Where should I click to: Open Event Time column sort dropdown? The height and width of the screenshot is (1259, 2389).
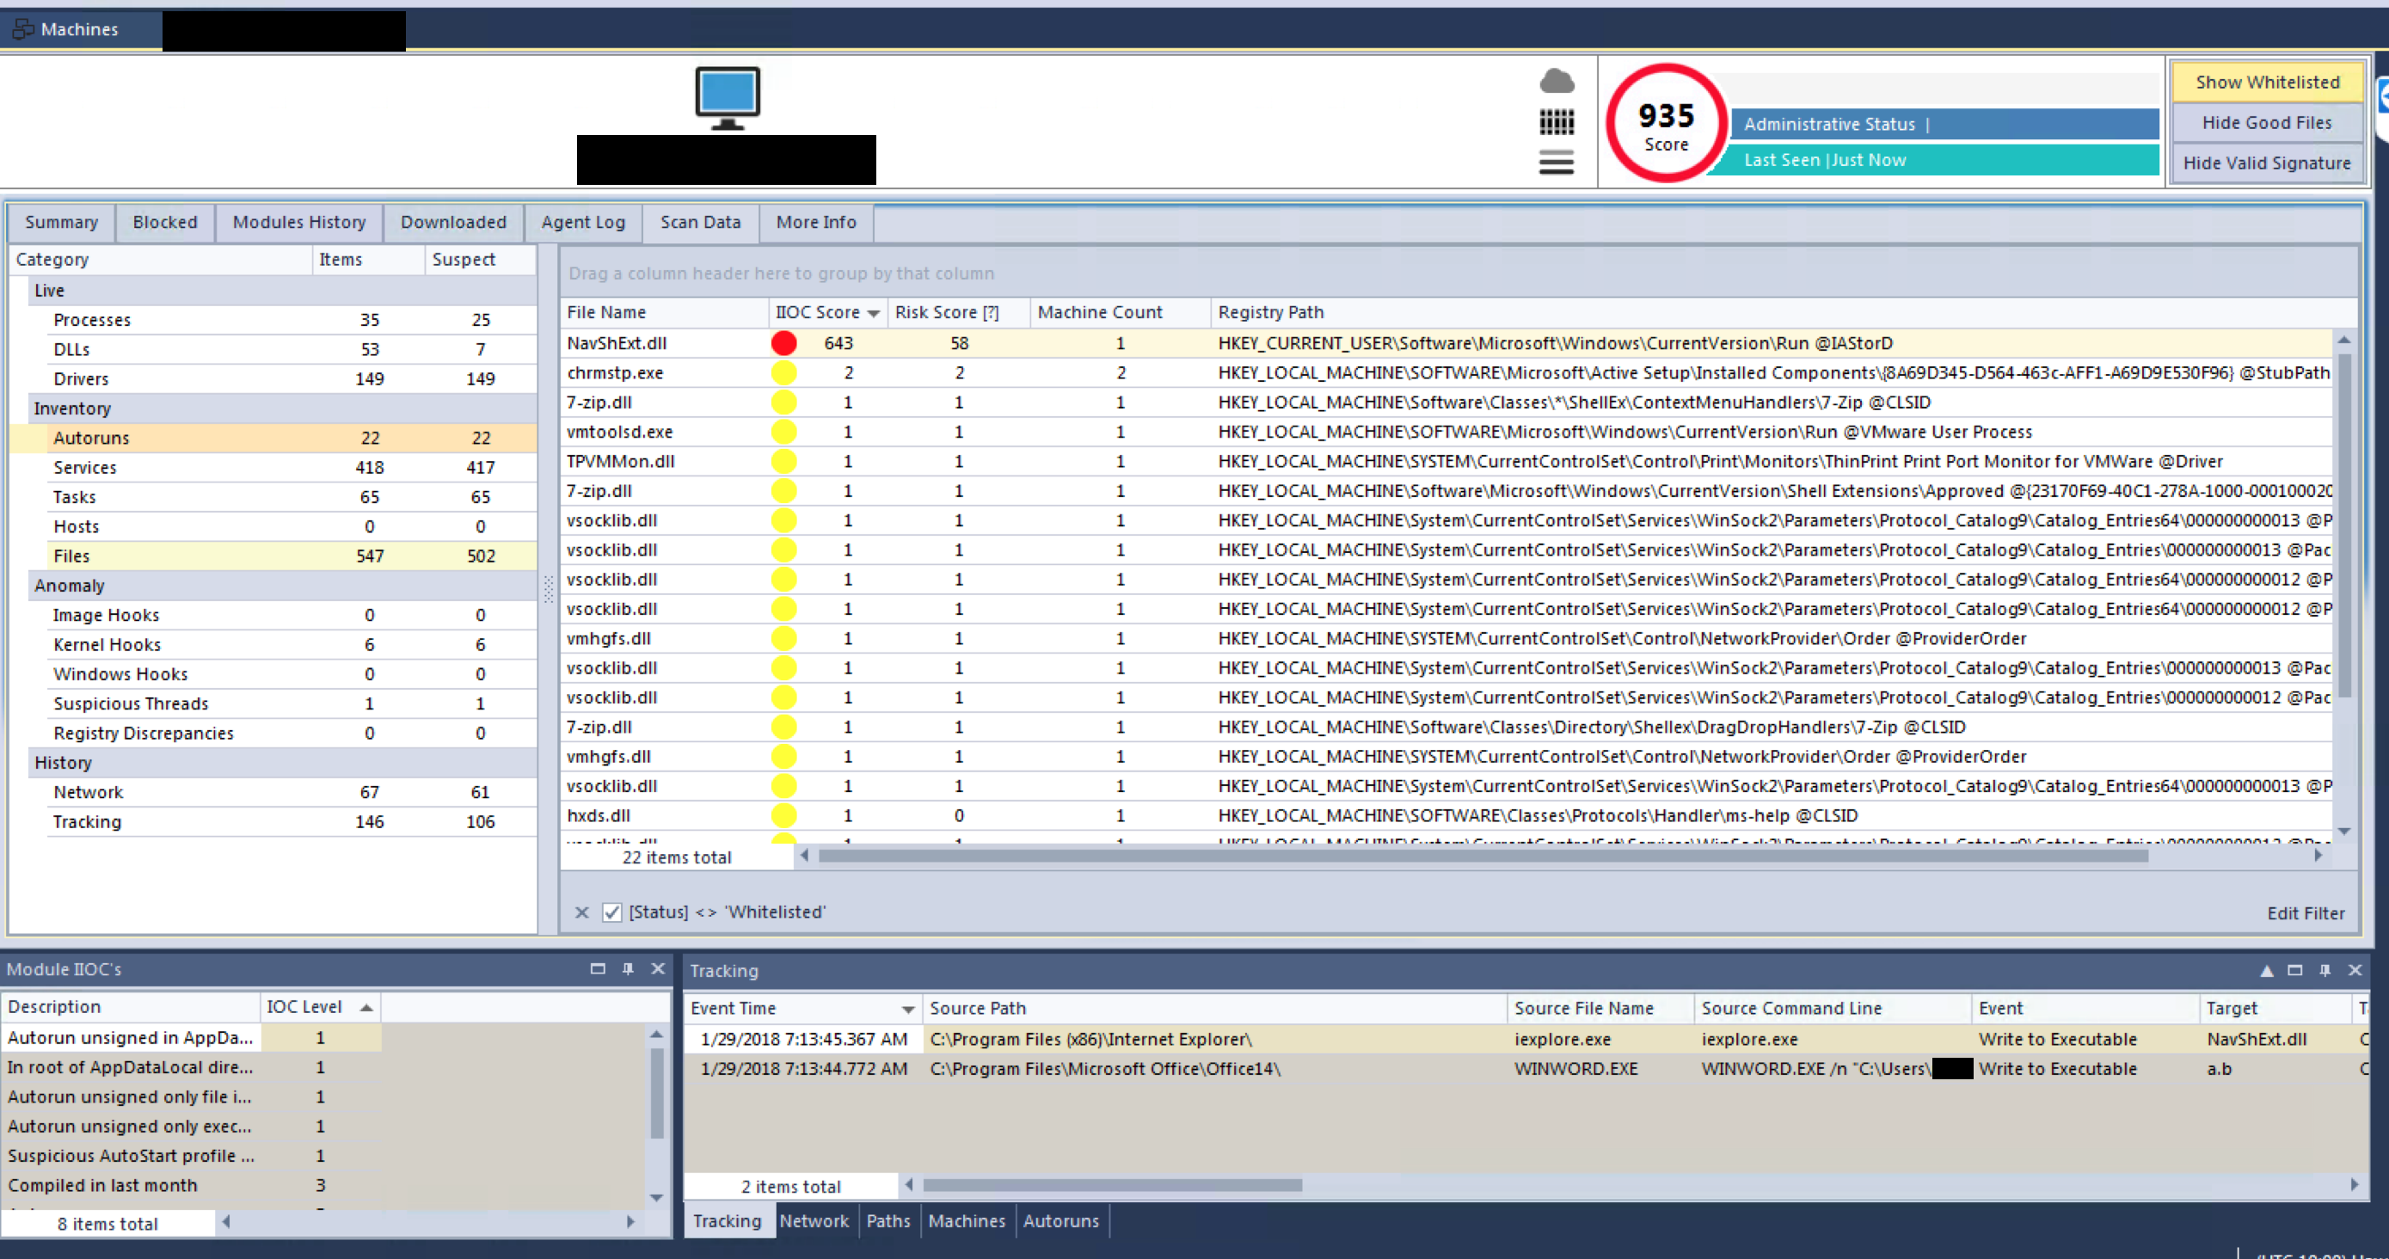point(908,1009)
